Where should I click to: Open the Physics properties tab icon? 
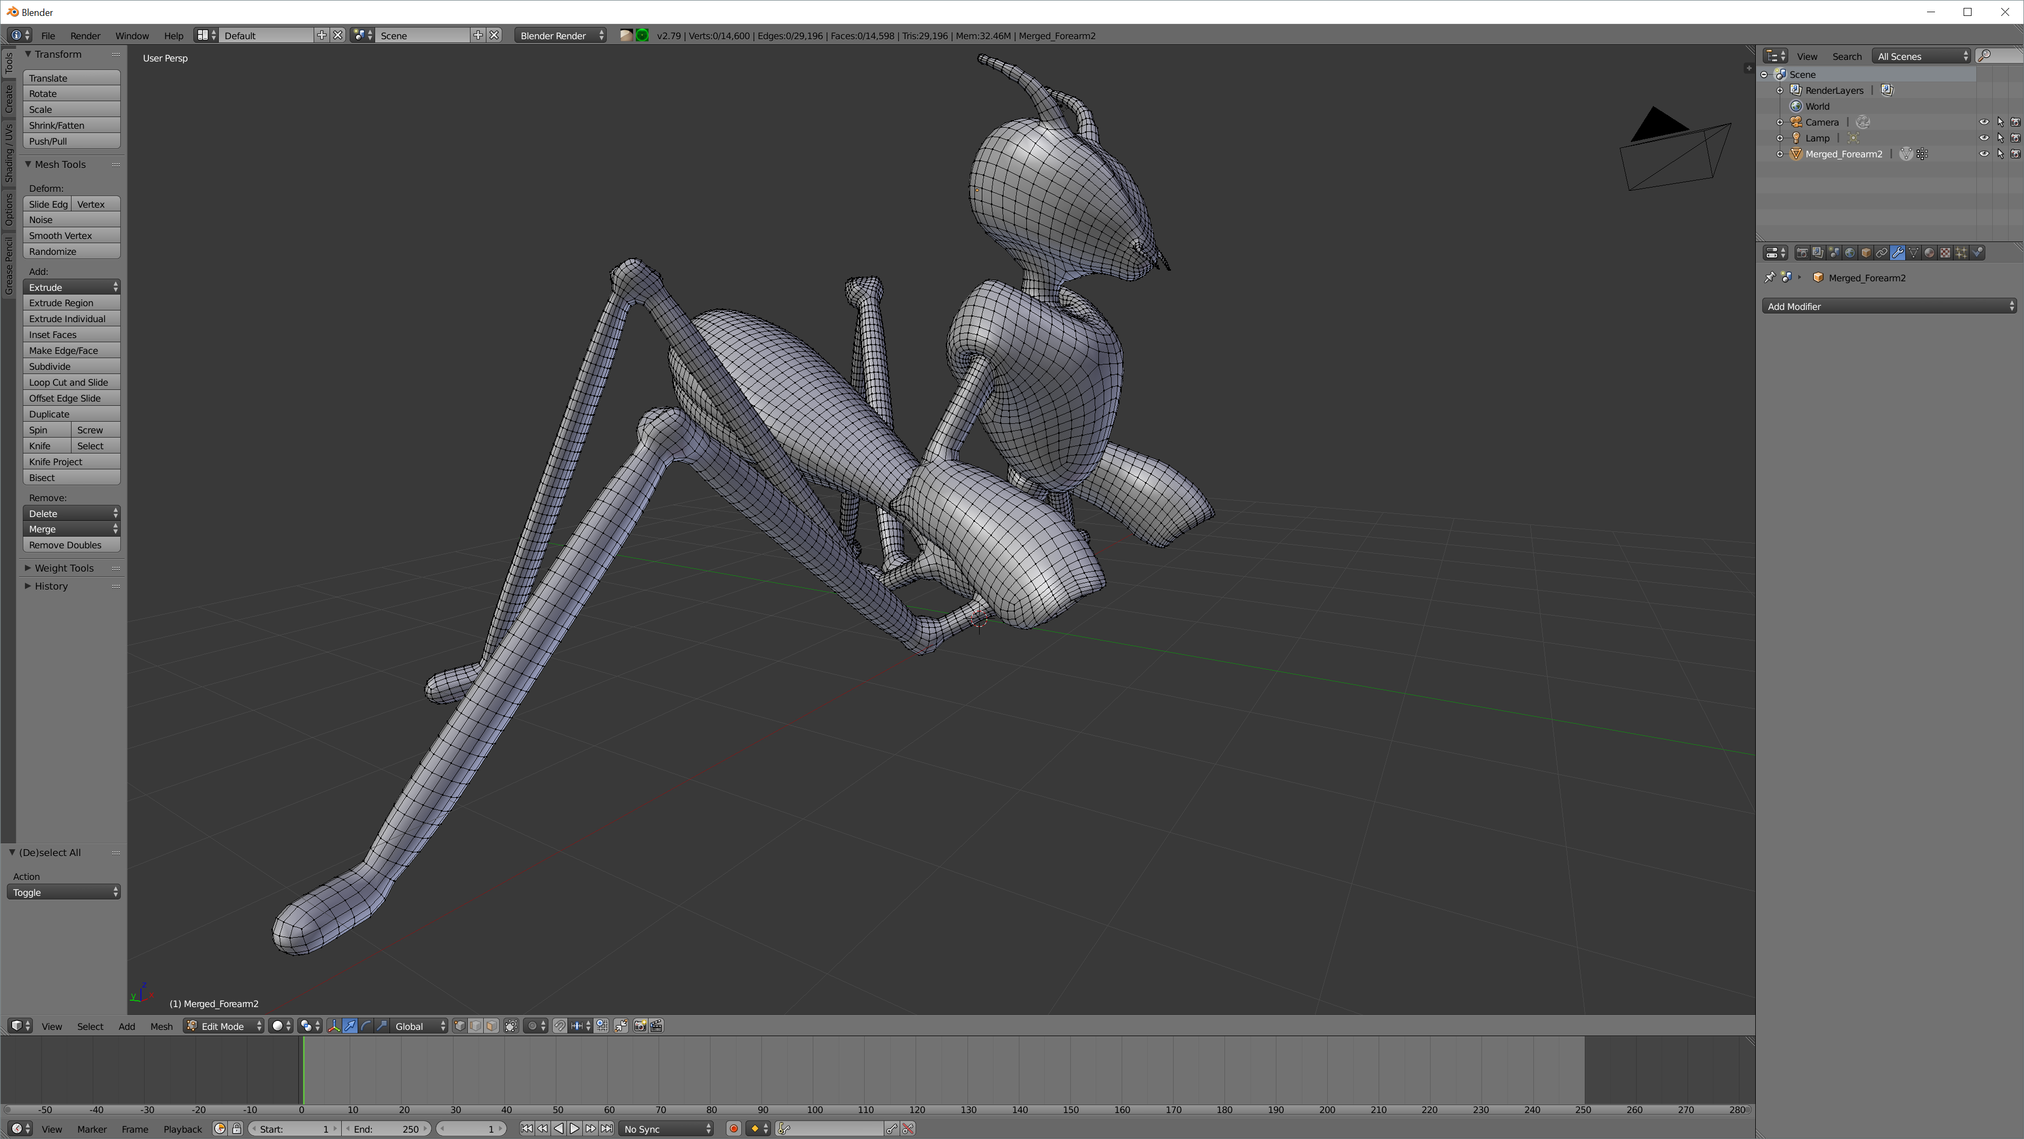pos(1977,253)
